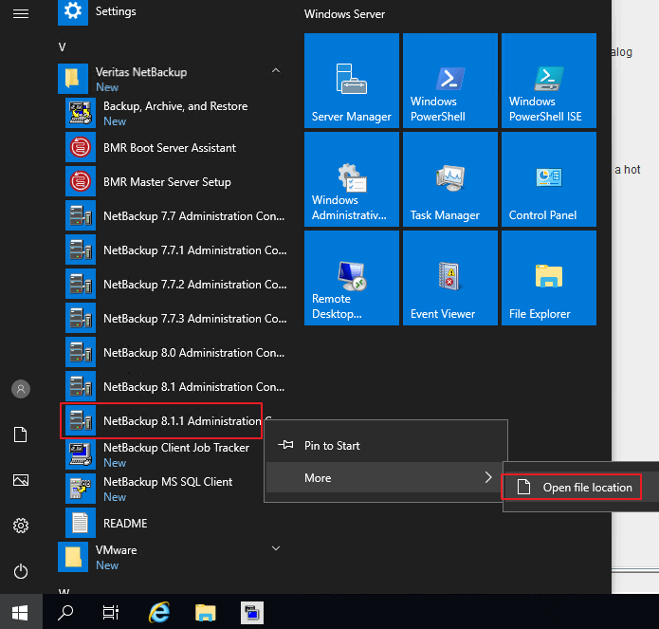Launch NetBackup 7.7.2 Administration Console icon
This screenshot has width=659, height=629.
pos(81,284)
